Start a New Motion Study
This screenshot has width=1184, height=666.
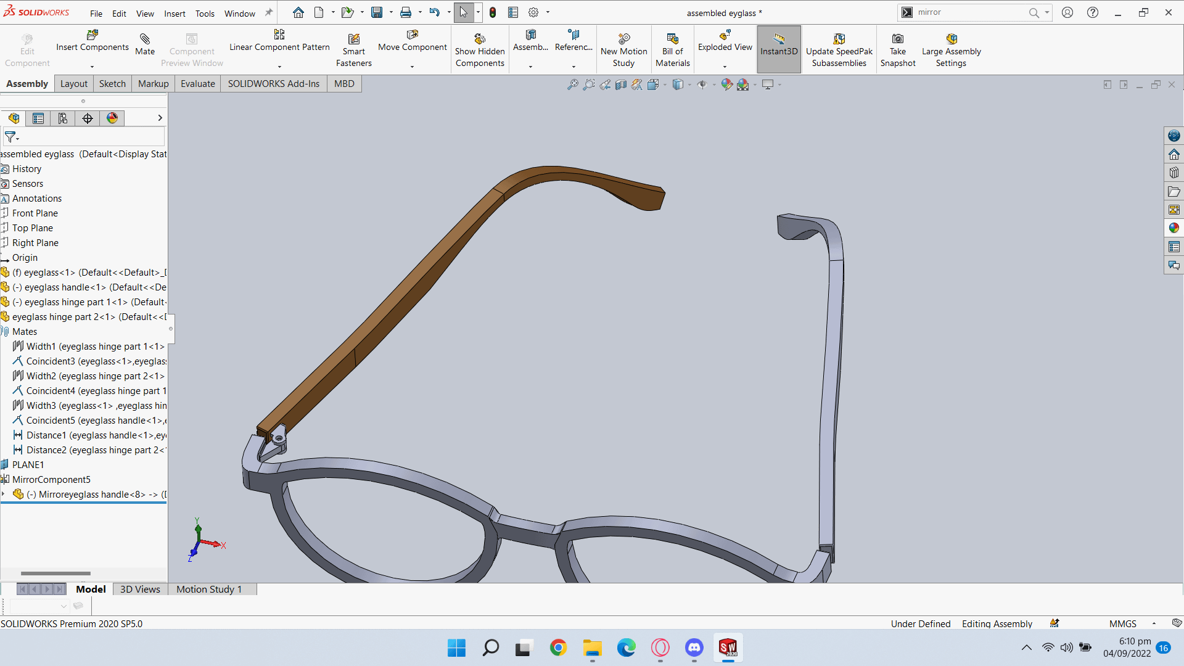pyautogui.click(x=623, y=50)
